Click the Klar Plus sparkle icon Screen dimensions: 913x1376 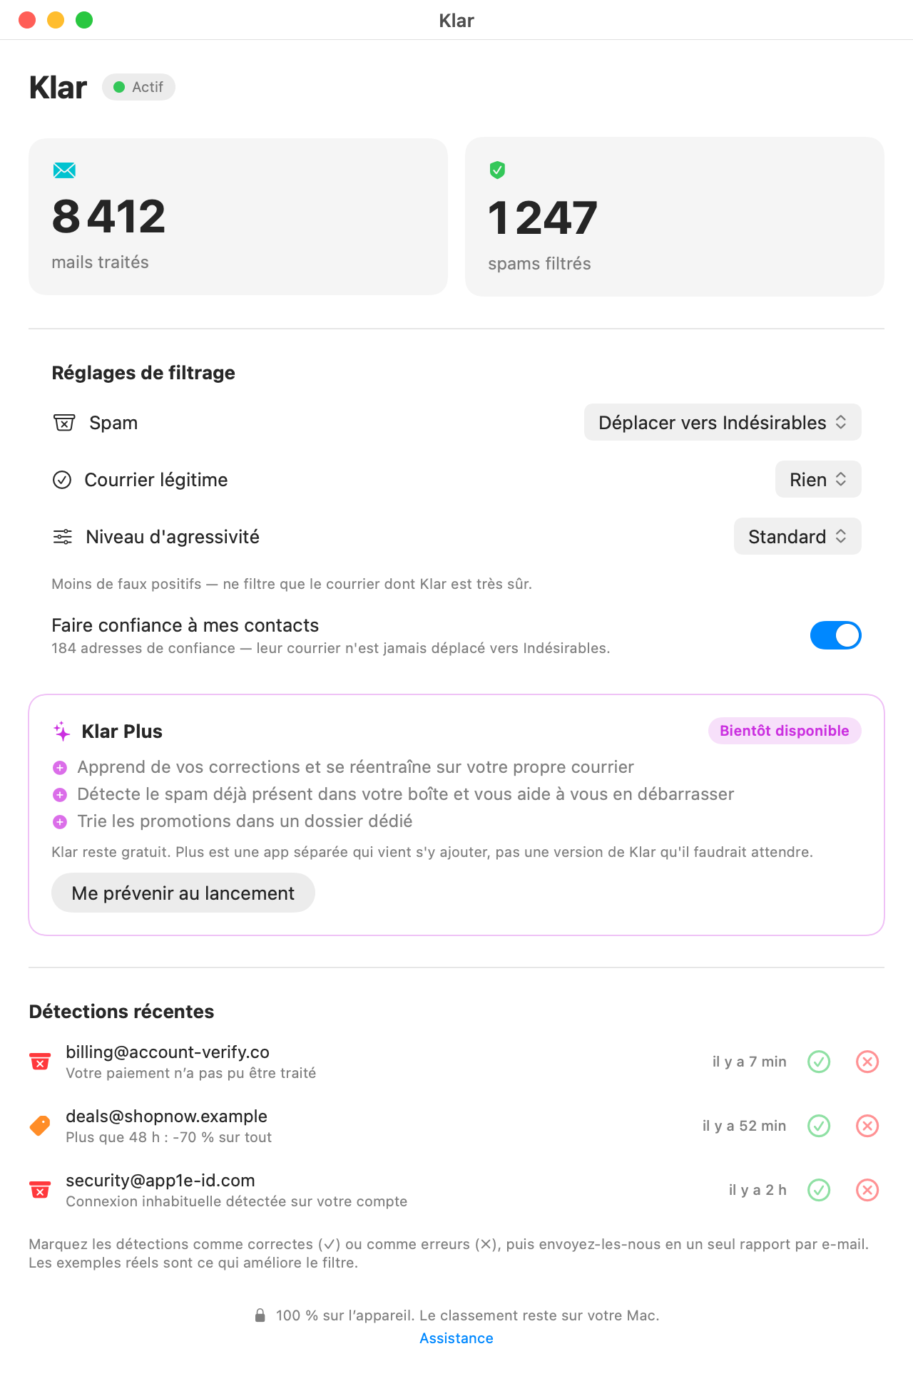(x=62, y=731)
